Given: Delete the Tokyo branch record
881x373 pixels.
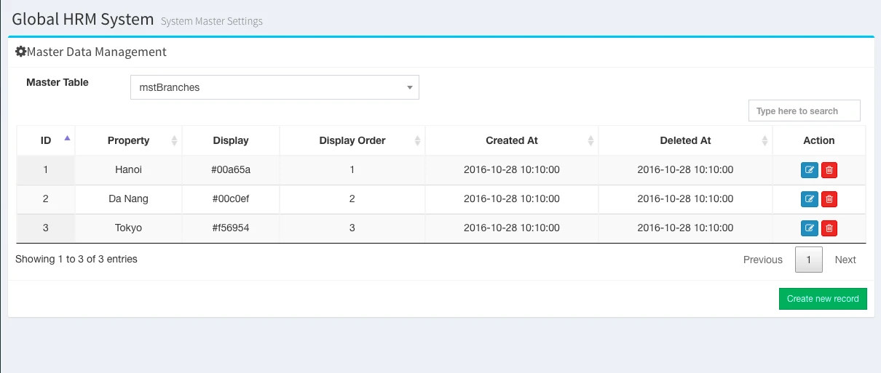Looking at the screenshot, I should (829, 228).
